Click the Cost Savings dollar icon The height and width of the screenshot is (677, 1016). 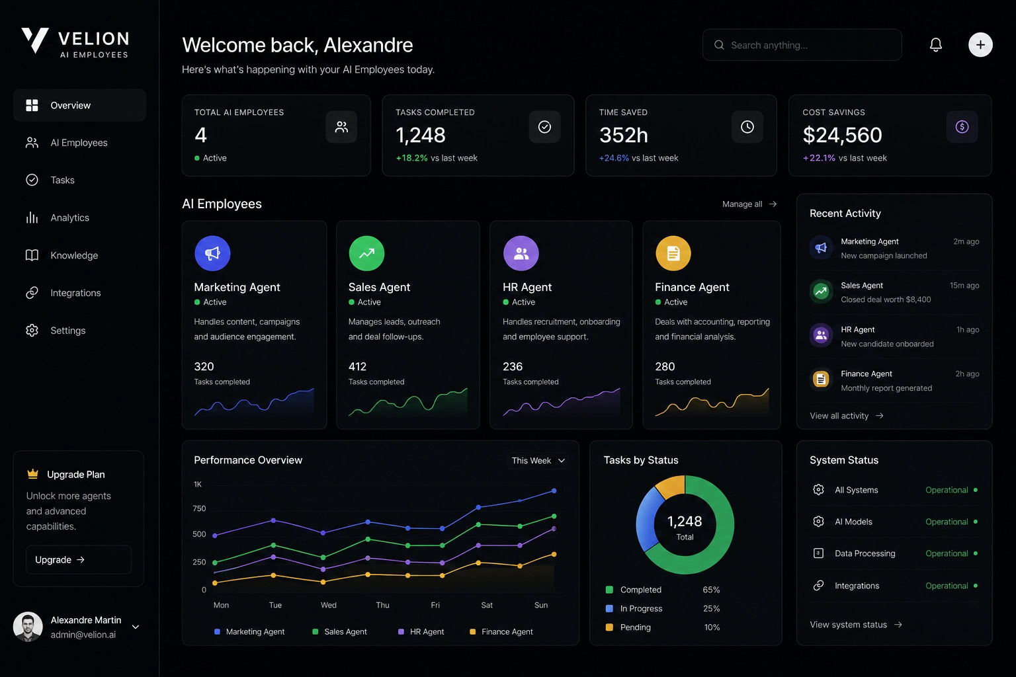pyautogui.click(x=962, y=127)
